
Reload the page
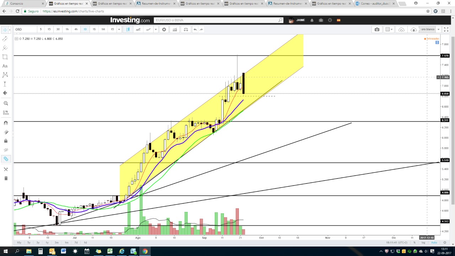click(17, 11)
